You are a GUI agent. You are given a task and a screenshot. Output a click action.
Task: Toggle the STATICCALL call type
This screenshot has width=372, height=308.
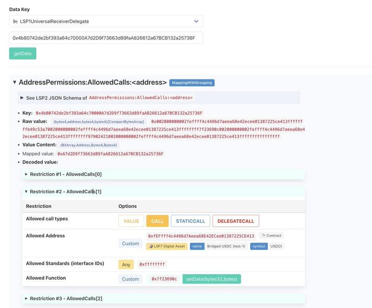coord(190,221)
